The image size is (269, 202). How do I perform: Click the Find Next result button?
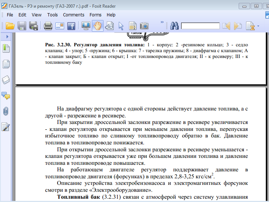pyautogui.click(x=238, y=26)
